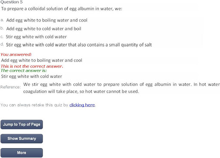Viewport: 220px width, 158px height.
Task: Click the Question 5 heading
Action: [12, 2]
